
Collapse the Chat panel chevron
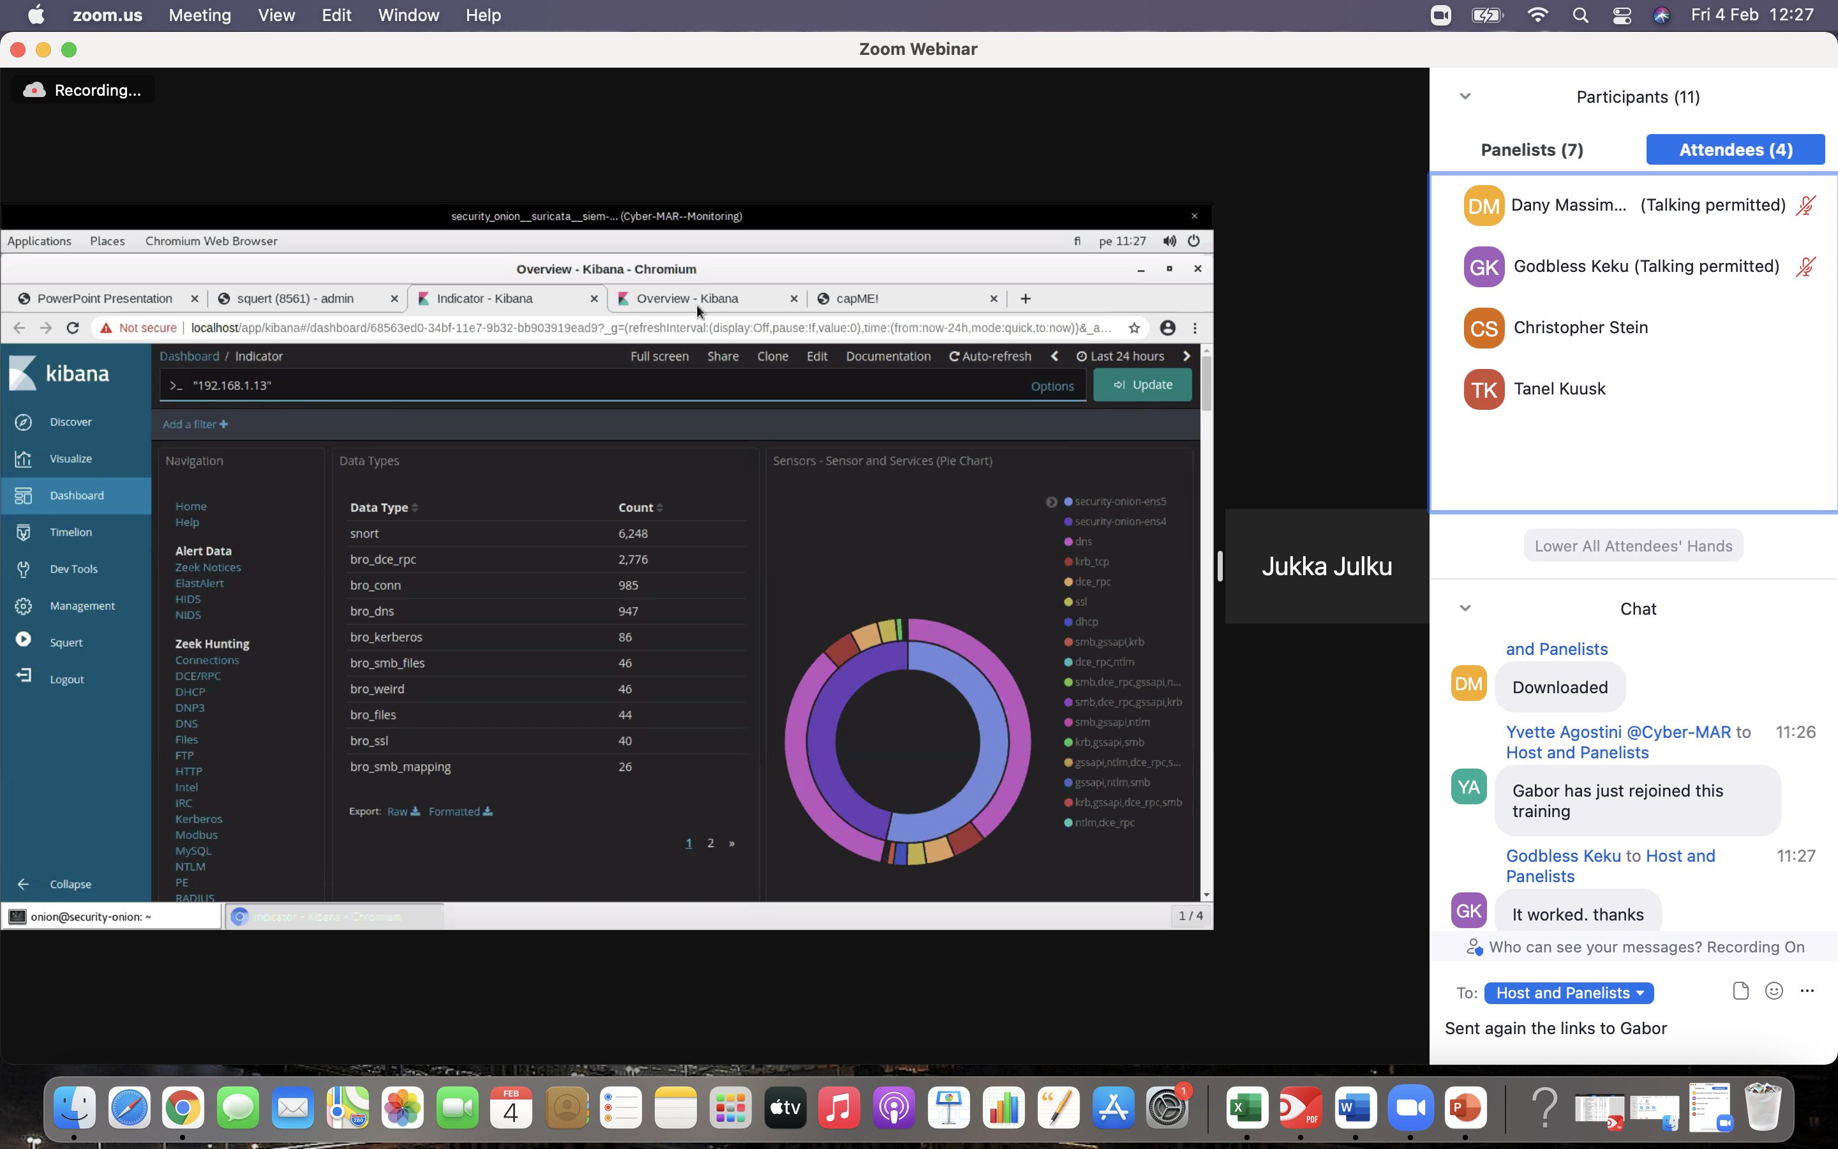(1465, 608)
